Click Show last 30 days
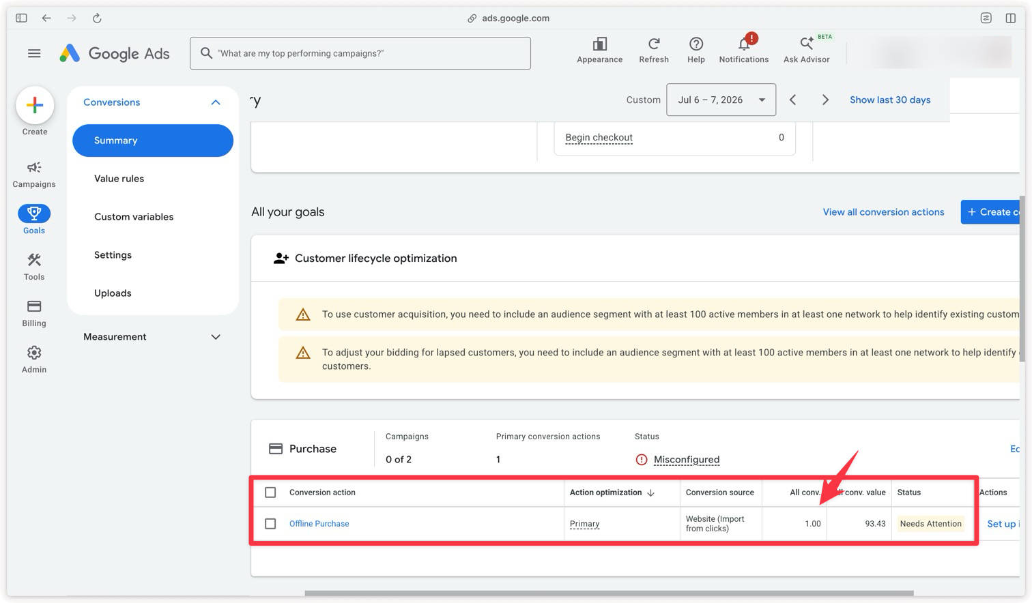 [x=890, y=100]
